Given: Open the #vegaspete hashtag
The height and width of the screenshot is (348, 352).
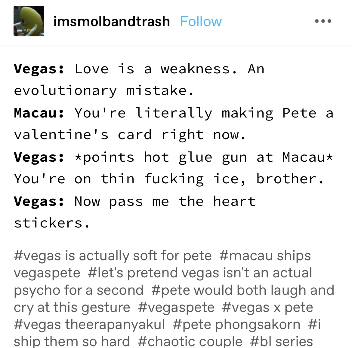Looking at the screenshot, I should coord(176,307).
